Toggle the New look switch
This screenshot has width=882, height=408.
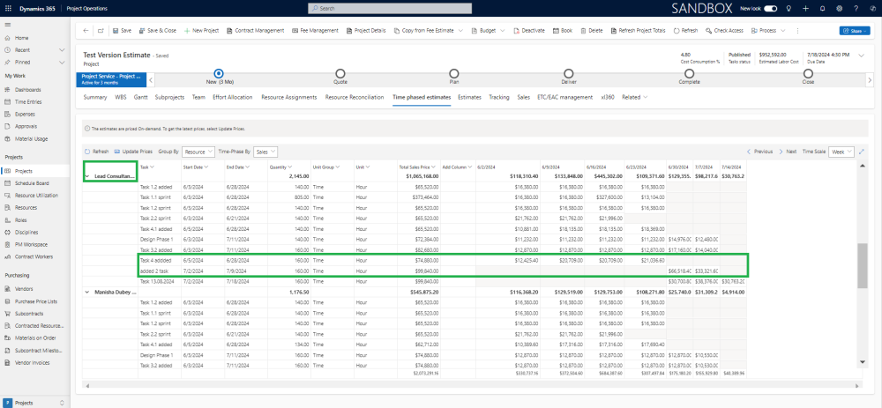770,8
